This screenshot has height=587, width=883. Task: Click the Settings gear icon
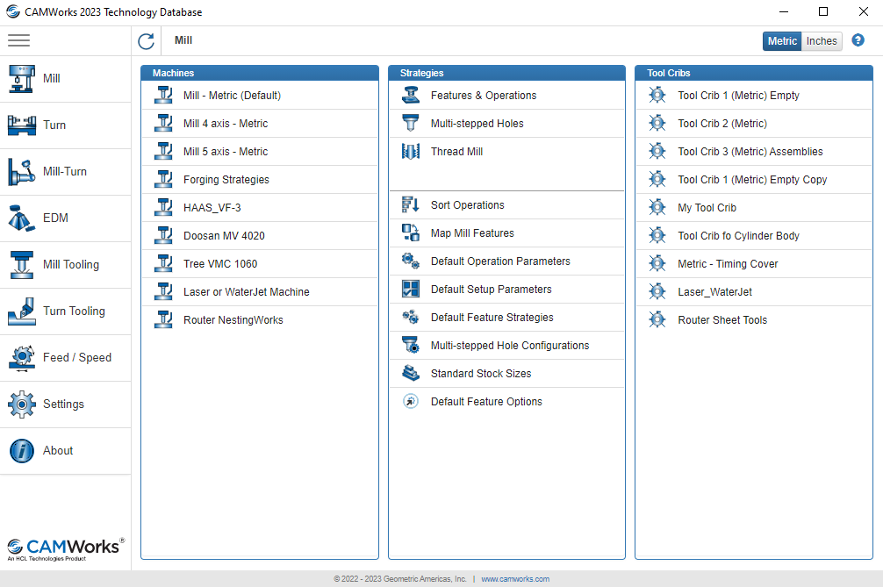22,404
